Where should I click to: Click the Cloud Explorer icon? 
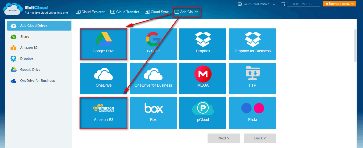[78, 12]
